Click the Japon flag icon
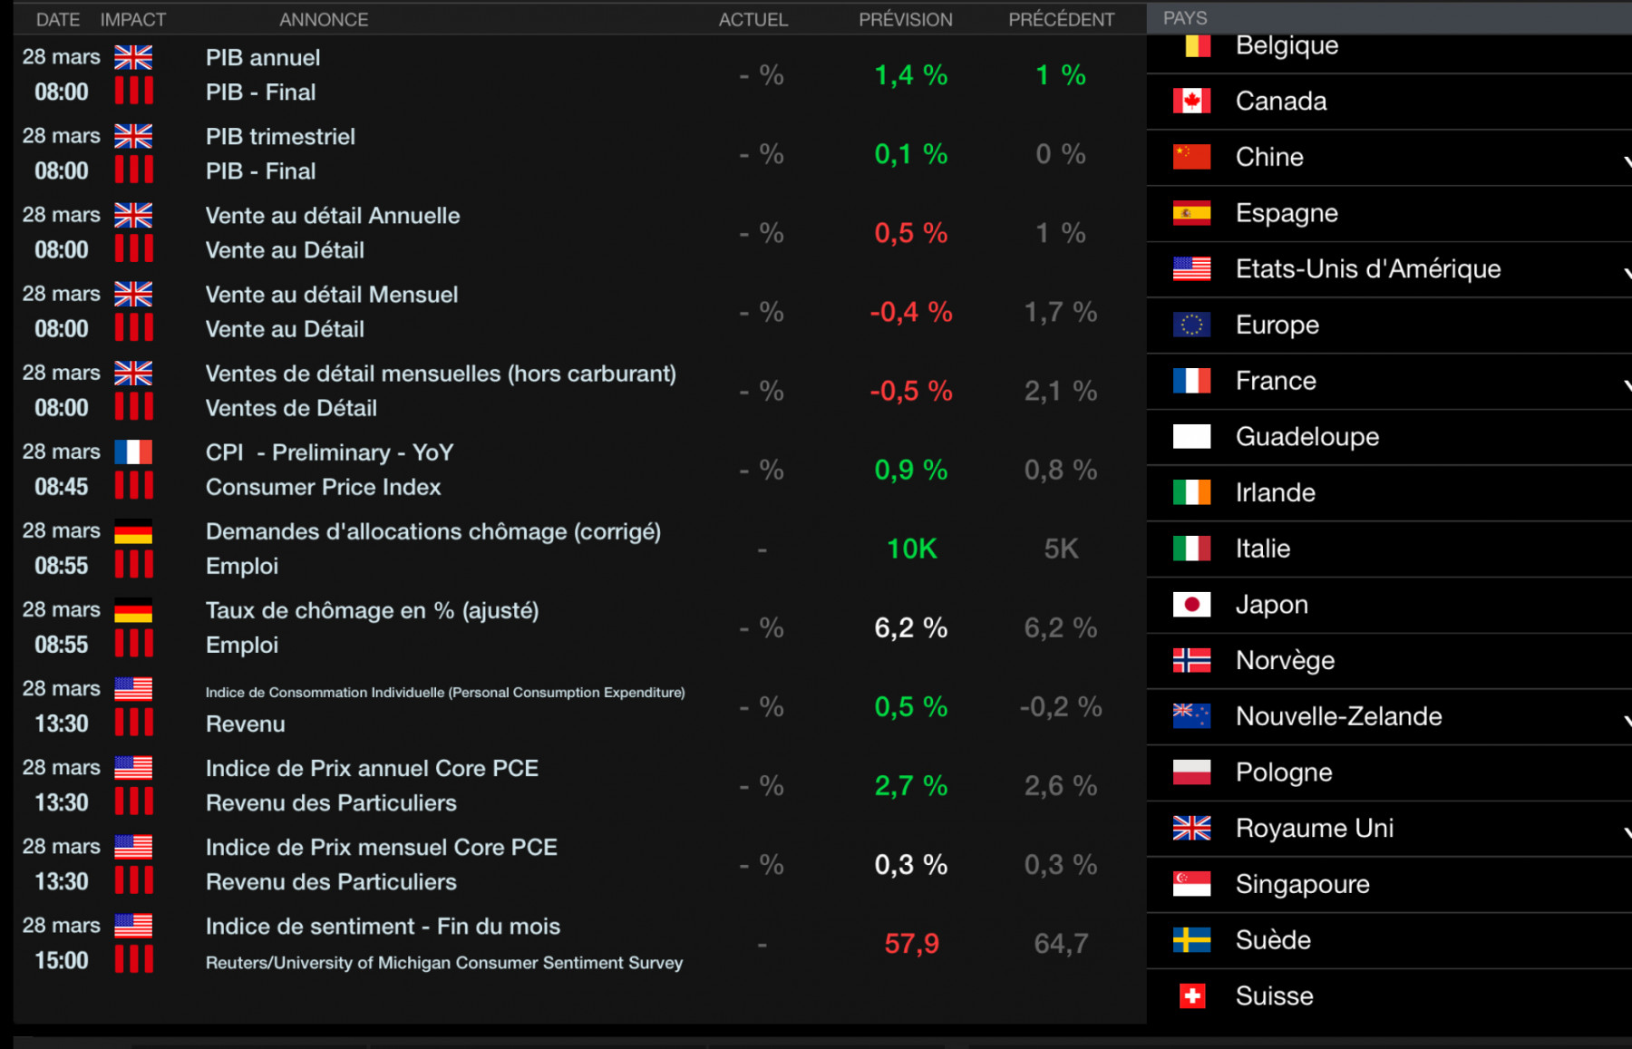 pos(1191,605)
